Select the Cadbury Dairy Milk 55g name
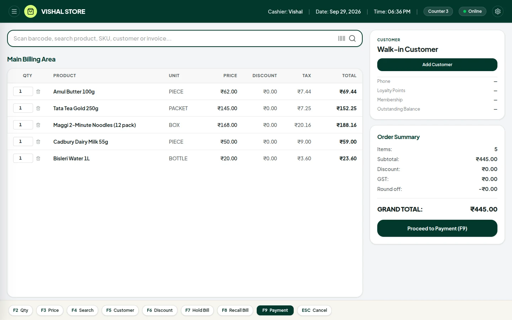This screenshot has width=512, height=320. (81, 142)
